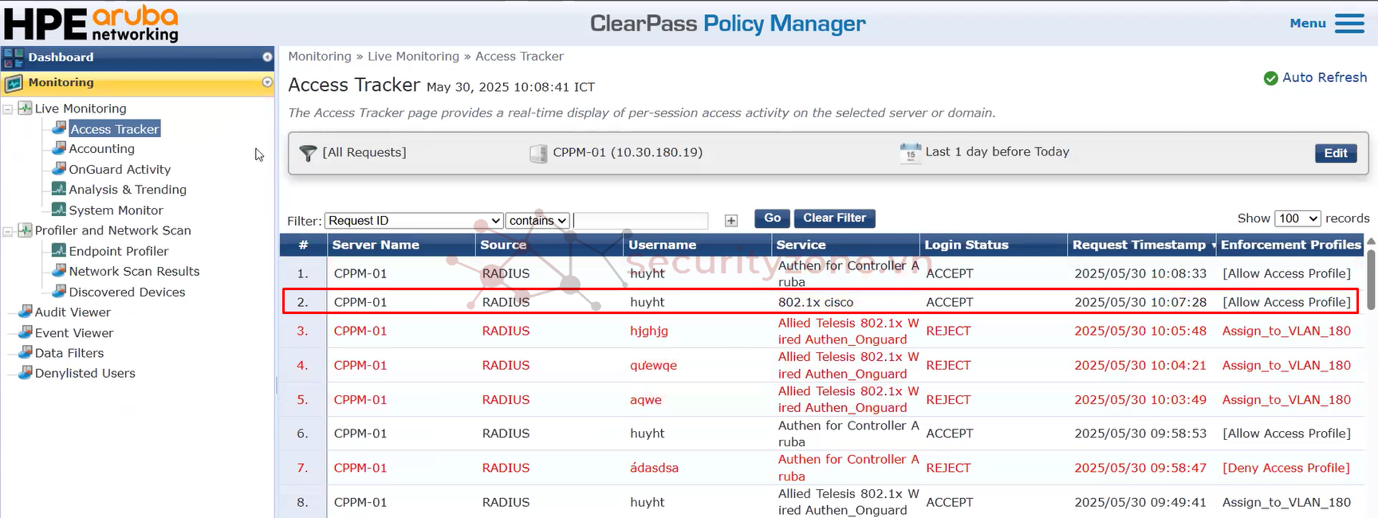Click the [All Requests] filter text
The image size is (1378, 518).
click(364, 152)
